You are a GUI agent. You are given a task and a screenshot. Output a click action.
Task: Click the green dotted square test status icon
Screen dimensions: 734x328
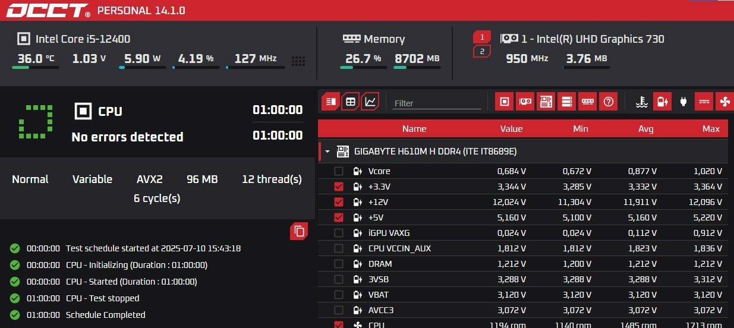tap(36, 121)
